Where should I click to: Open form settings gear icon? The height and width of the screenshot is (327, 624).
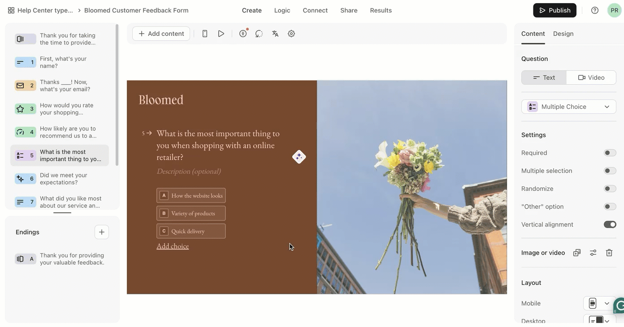click(x=291, y=34)
